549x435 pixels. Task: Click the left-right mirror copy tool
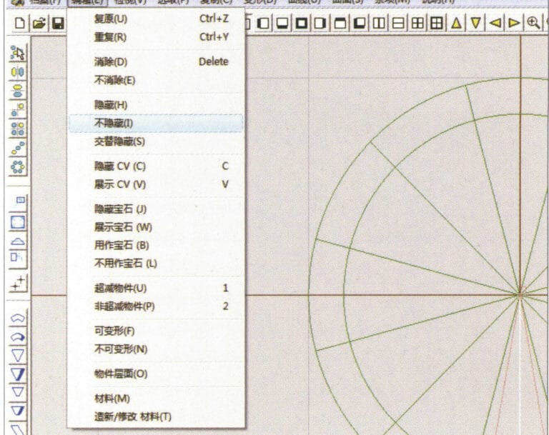click(x=17, y=72)
